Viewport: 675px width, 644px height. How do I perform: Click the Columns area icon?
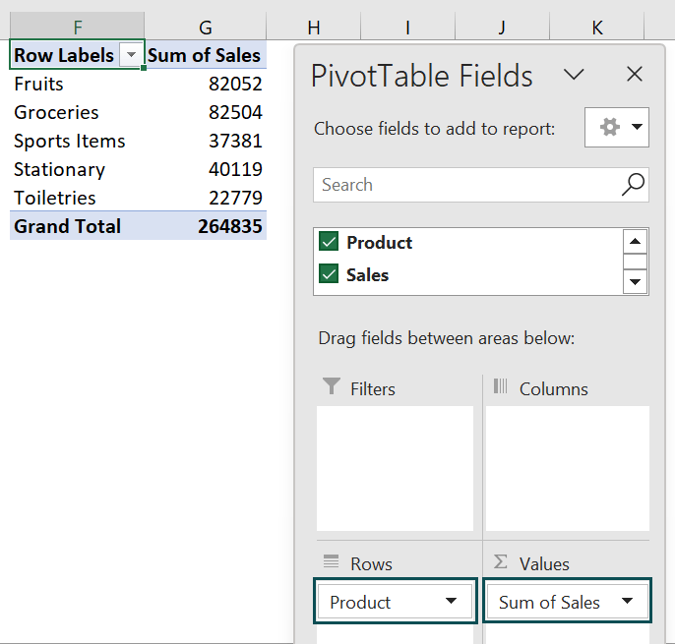point(500,385)
